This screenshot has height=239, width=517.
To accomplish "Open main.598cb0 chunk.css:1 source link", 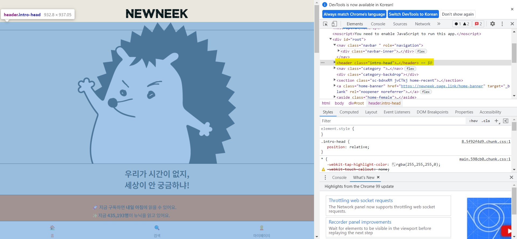I will pyautogui.click(x=485, y=159).
